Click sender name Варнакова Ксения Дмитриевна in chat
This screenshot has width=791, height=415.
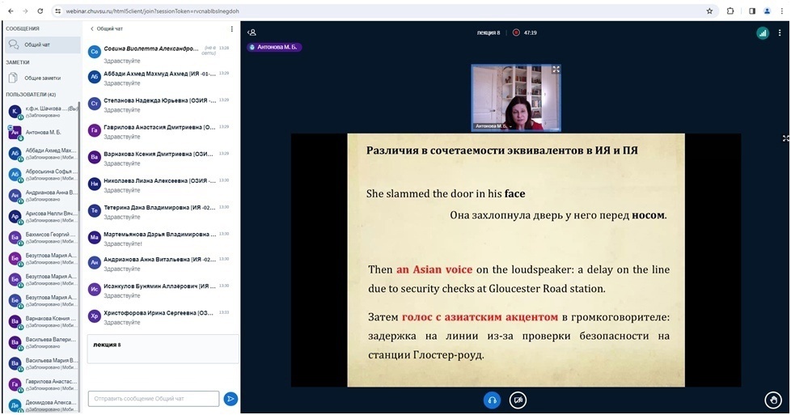click(159, 154)
